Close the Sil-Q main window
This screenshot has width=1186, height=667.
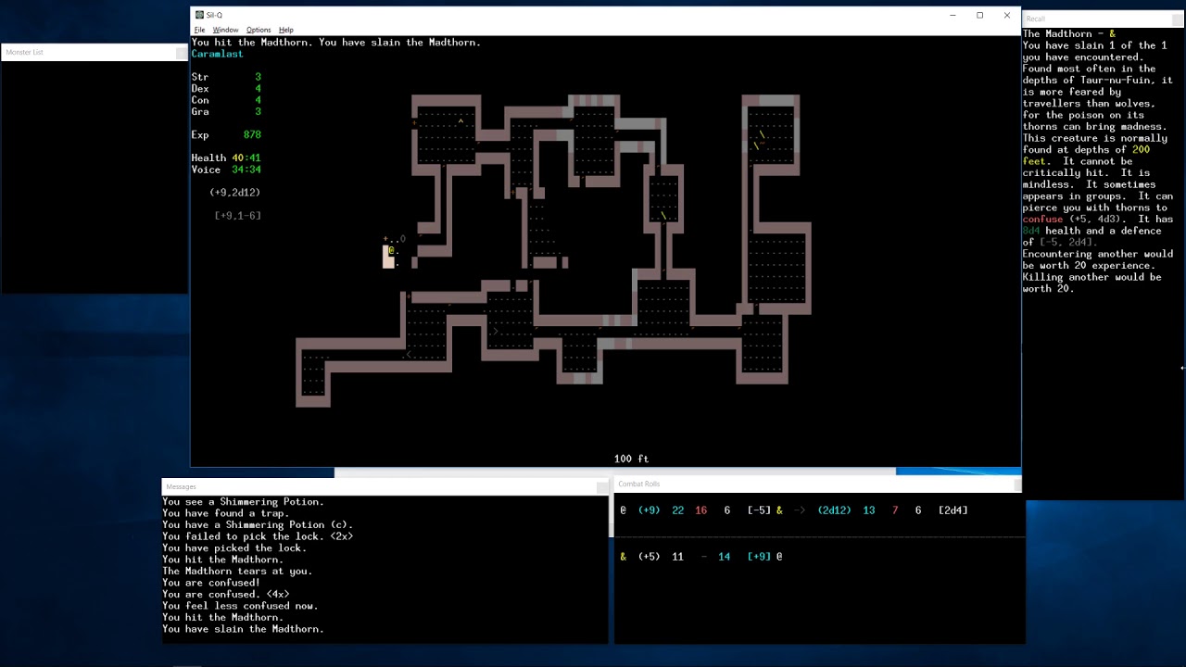(x=1007, y=15)
